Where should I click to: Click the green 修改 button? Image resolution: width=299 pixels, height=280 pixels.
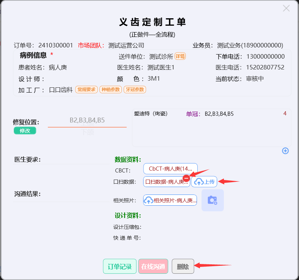click(x=25, y=131)
